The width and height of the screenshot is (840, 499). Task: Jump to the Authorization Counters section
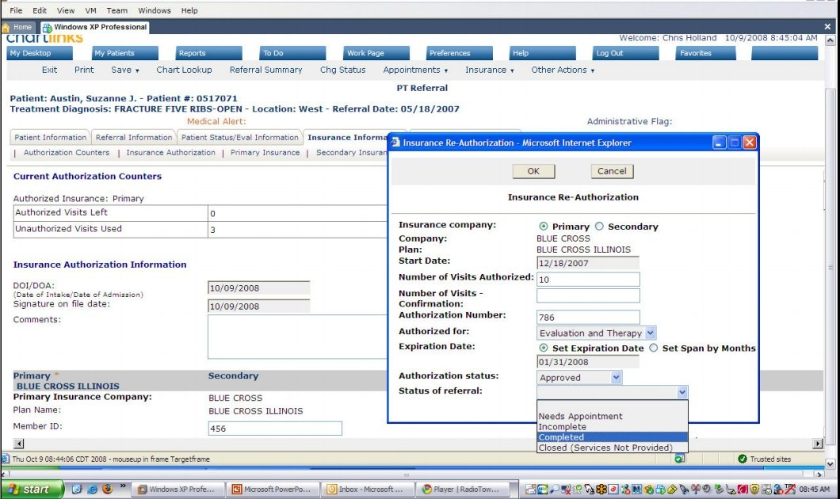click(67, 153)
